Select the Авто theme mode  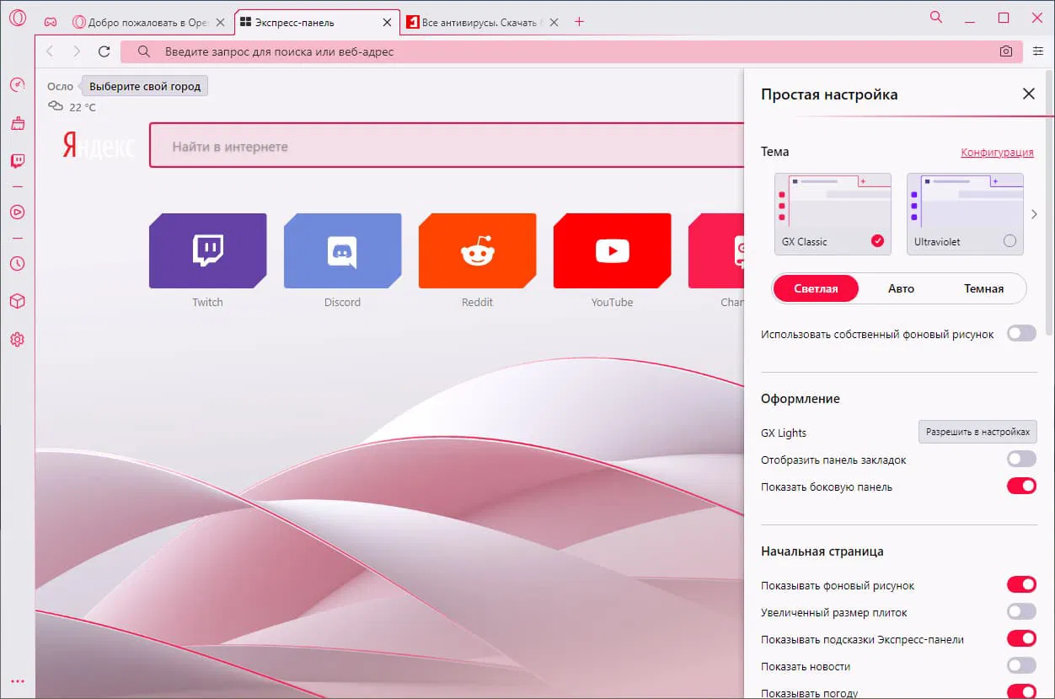point(901,288)
